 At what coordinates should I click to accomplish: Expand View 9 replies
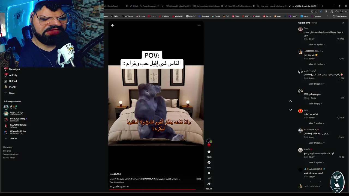pyautogui.click(x=316, y=163)
